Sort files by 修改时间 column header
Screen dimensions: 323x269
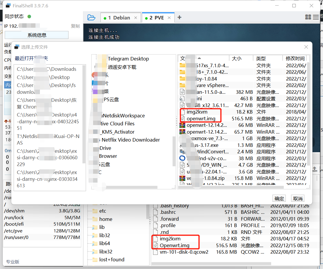[295, 58]
